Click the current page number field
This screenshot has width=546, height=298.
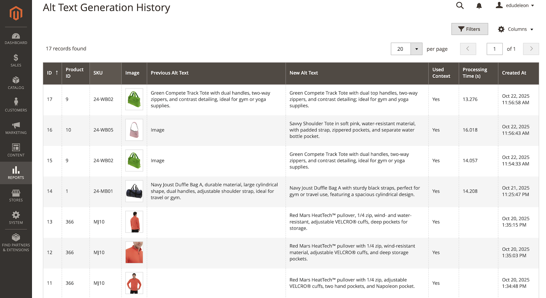[494, 49]
